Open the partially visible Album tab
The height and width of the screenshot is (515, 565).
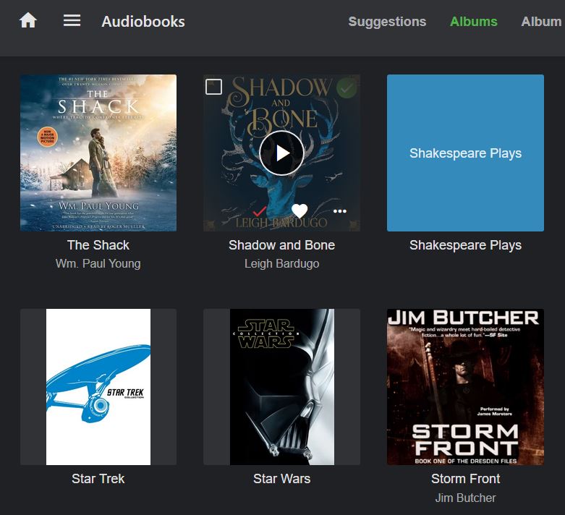coord(543,22)
